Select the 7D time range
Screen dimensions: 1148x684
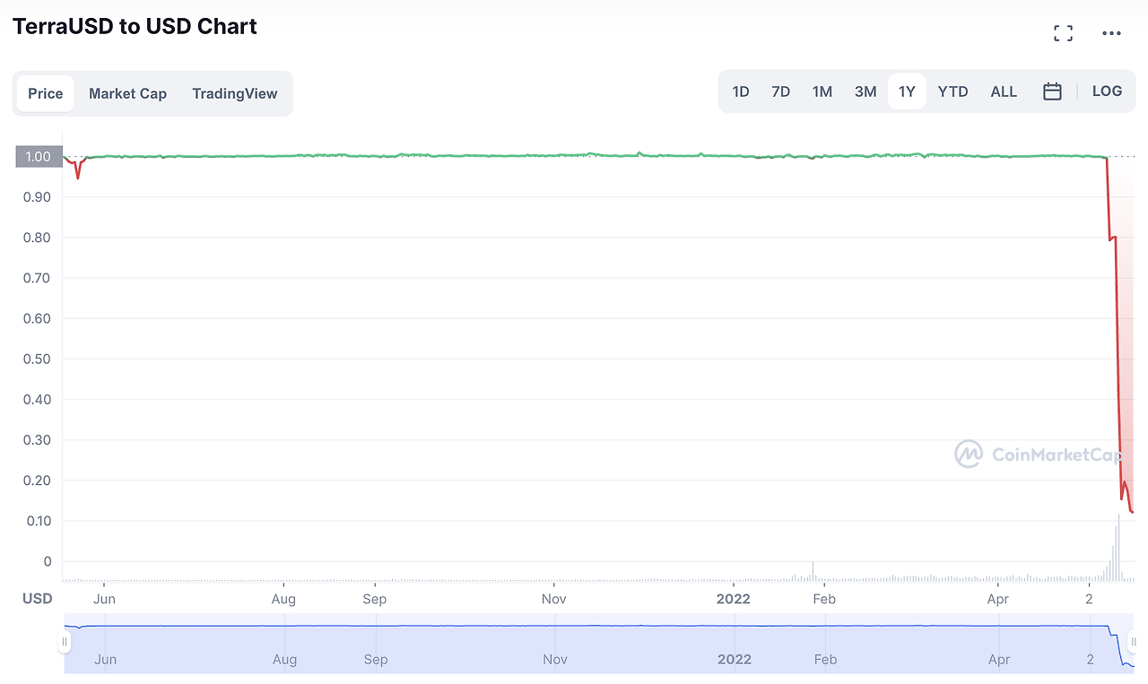[780, 91]
